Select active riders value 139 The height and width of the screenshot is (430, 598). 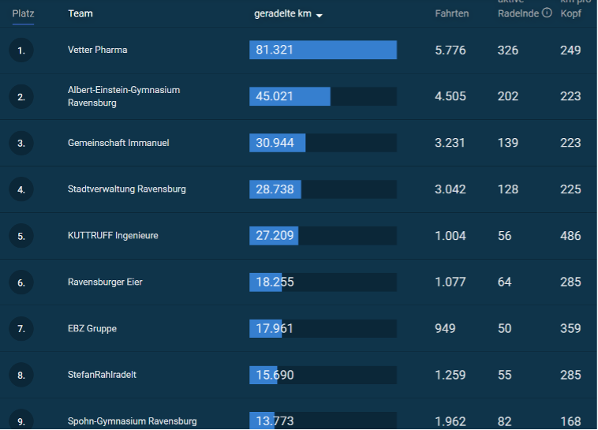(508, 143)
